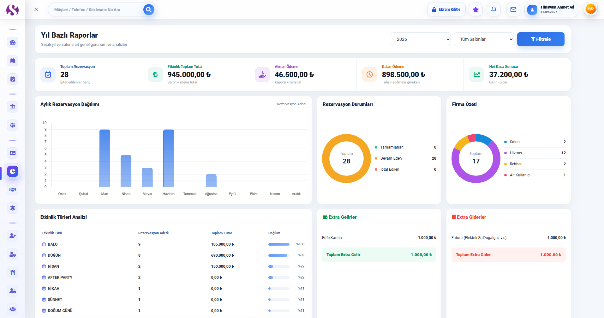The width and height of the screenshot is (604, 318).
Task: Open the user-clock icon in the sidebar
Action: pyautogui.click(x=13, y=254)
